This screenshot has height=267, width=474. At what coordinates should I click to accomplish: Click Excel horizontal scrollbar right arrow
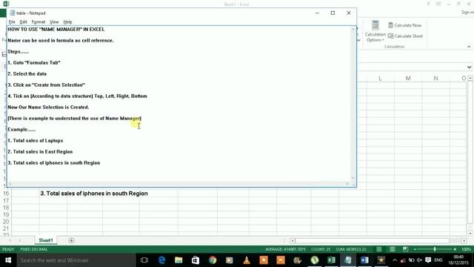coord(464,240)
